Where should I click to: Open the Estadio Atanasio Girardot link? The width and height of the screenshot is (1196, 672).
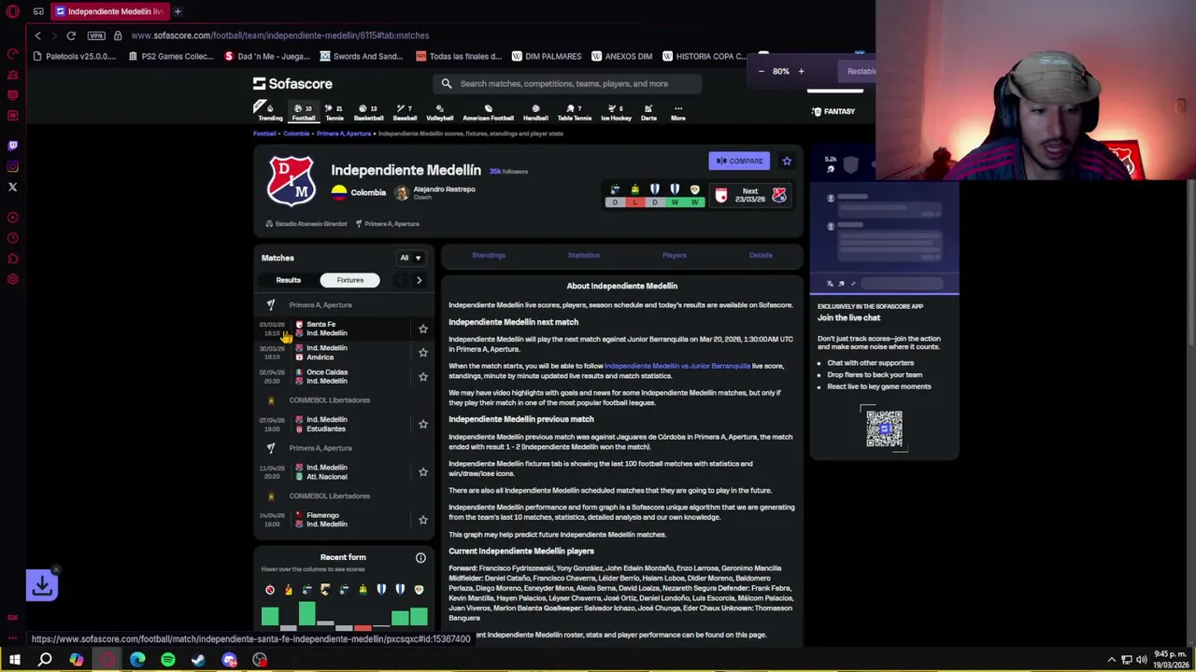[x=306, y=224]
